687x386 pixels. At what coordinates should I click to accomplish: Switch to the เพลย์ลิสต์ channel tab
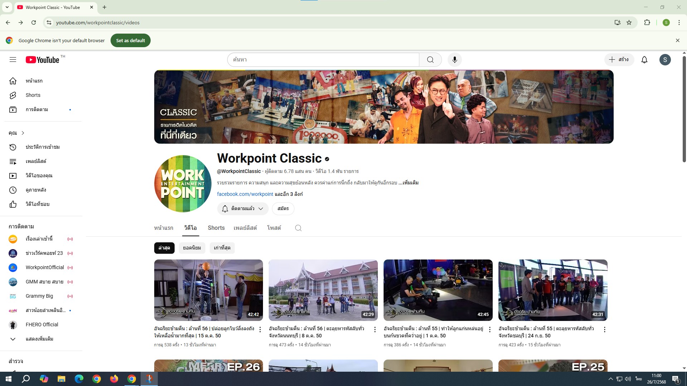pos(245,228)
